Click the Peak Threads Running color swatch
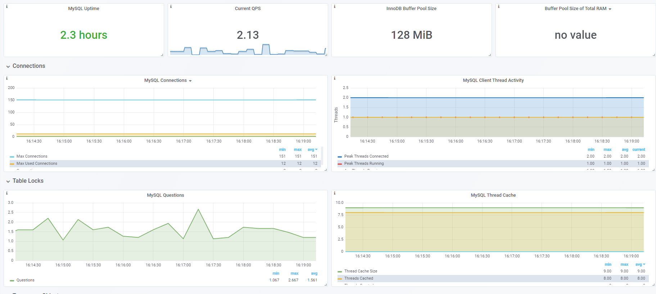This screenshot has height=294, width=656. point(340,164)
